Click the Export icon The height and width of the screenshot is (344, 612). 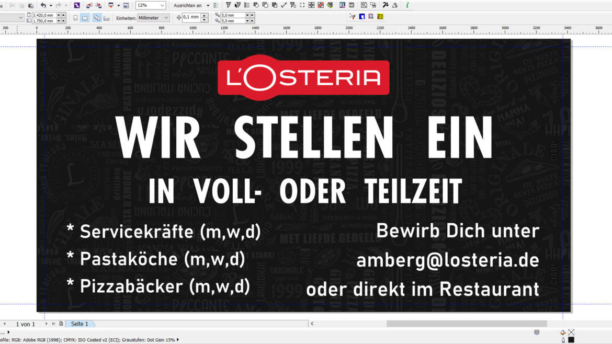tap(99, 5)
